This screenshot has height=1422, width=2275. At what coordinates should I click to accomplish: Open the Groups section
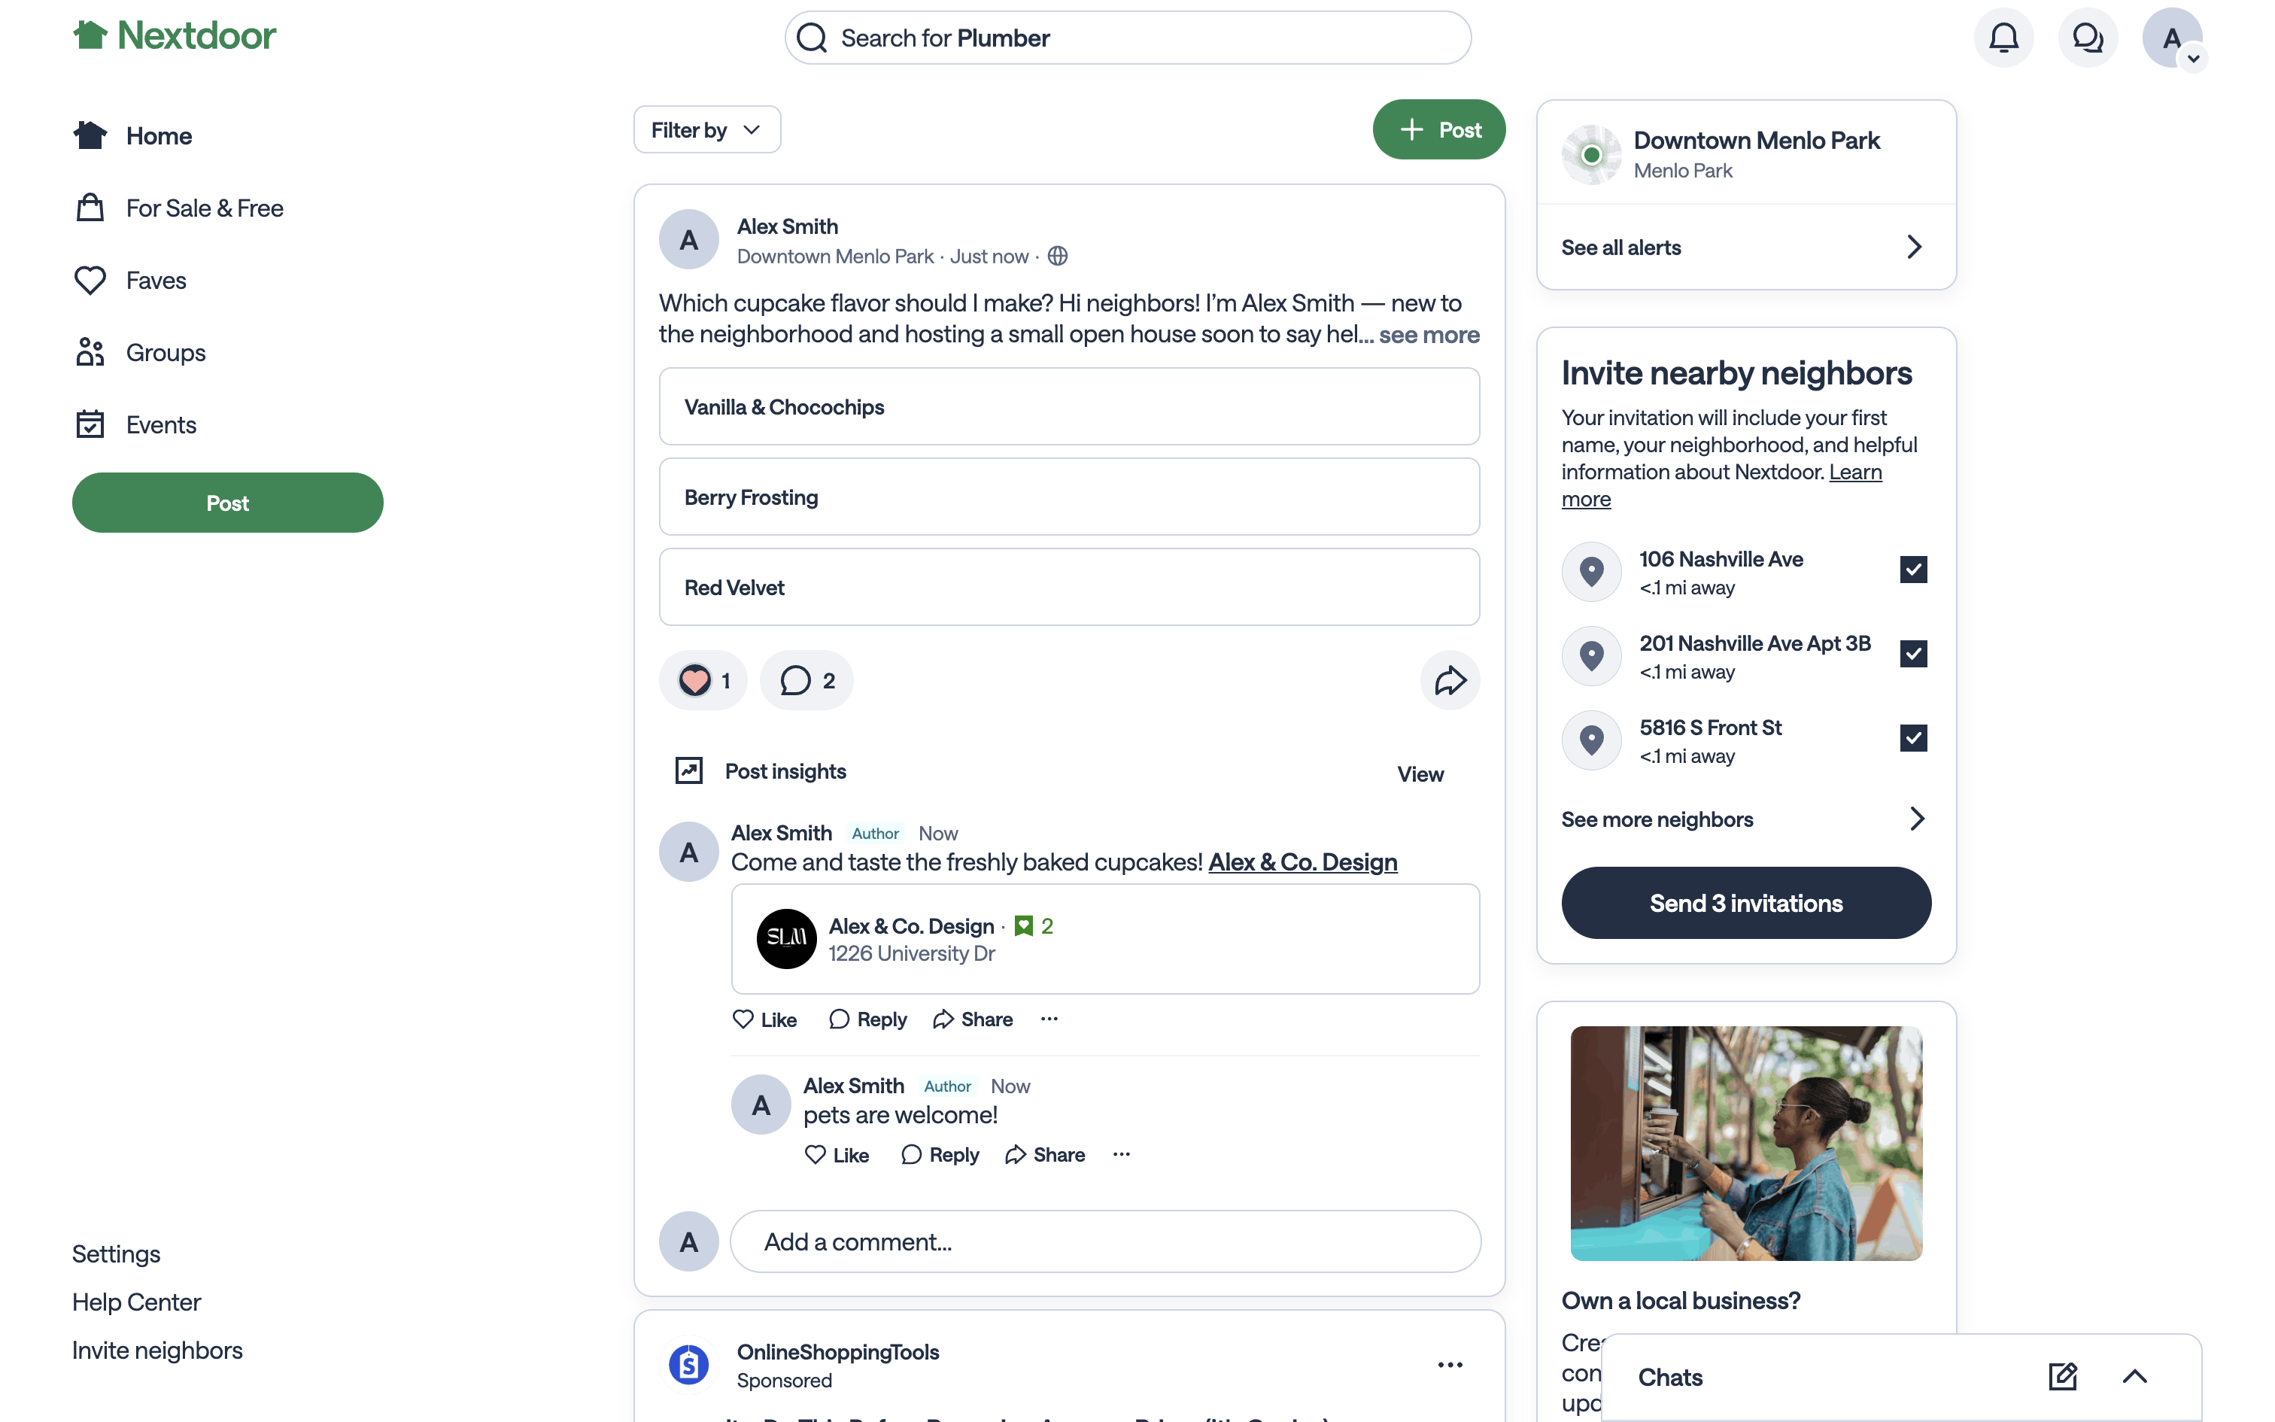click(x=166, y=353)
